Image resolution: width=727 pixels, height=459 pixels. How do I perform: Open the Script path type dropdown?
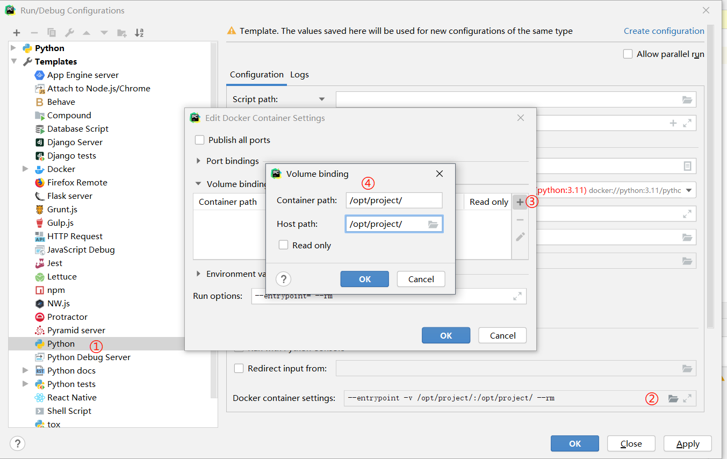[x=322, y=99]
